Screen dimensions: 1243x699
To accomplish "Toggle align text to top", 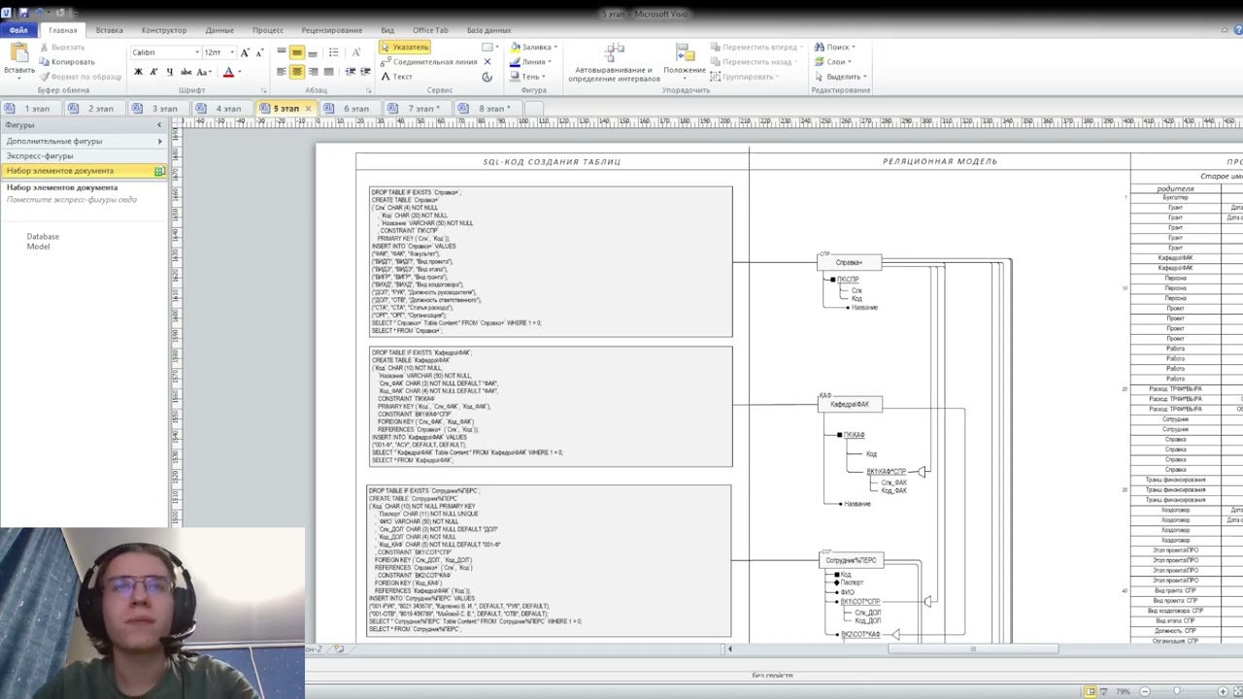I will tap(282, 52).
